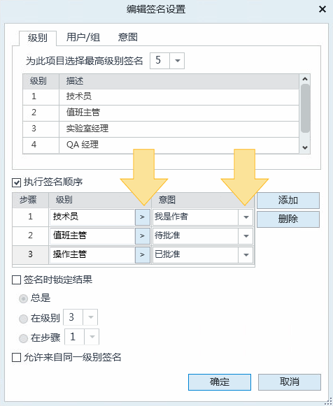Expand the 我是作者 intent dropdown
This screenshot has height=406, width=333.
(x=246, y=217)
